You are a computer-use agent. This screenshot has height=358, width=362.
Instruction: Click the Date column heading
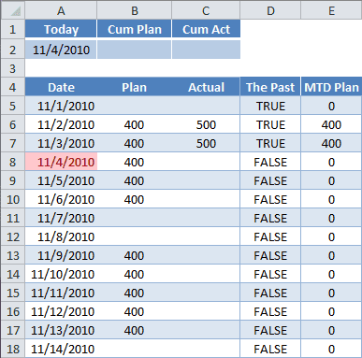point(61,87)
